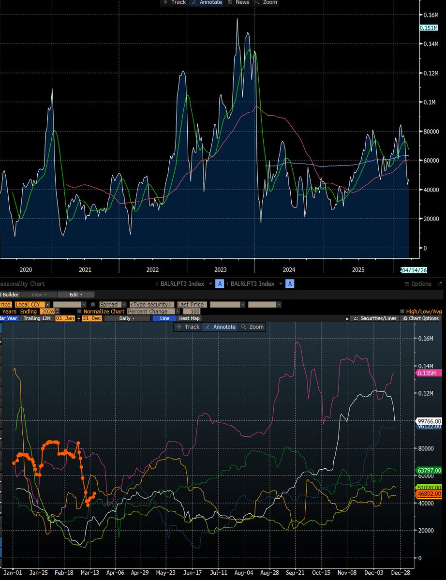Click the orange Price field
The height and width of the screenshot is (580, 446).
pyautogui.click(x=5, y=304)
